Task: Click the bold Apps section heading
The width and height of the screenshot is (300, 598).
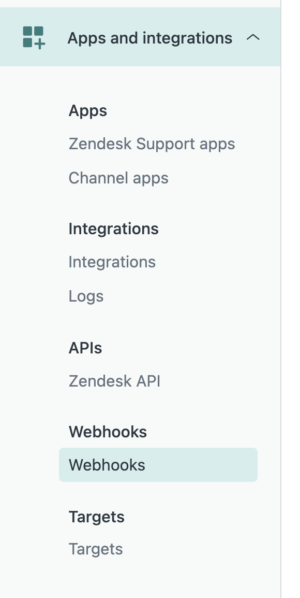Action: [x=87, y=110]
